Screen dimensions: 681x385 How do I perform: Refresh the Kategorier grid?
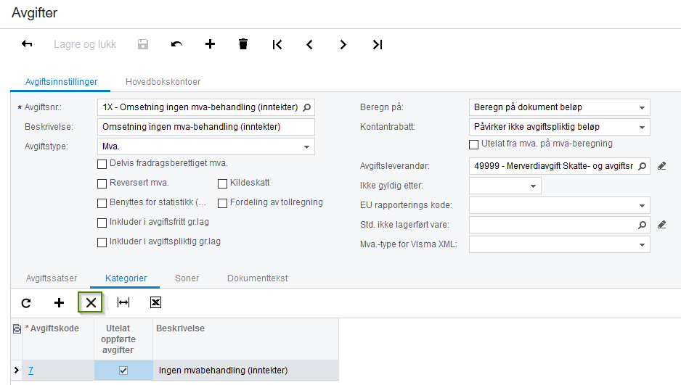click(26, 302)
